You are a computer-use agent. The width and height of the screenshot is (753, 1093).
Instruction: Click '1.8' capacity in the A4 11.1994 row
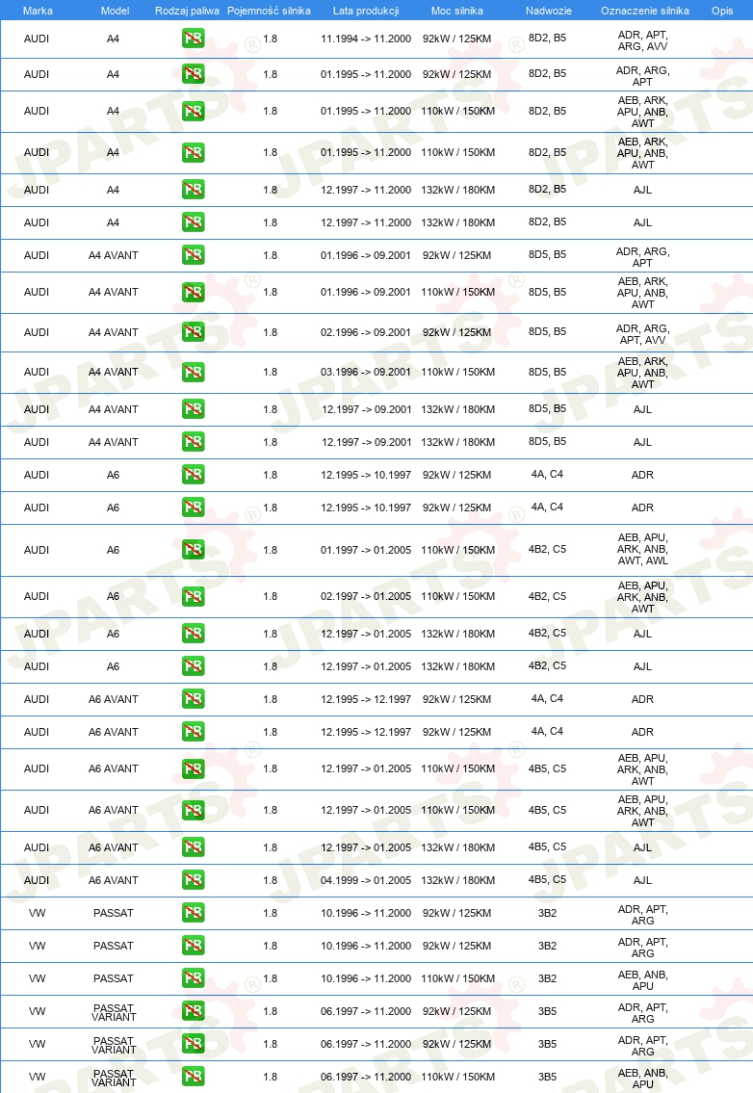pos(271,39)
